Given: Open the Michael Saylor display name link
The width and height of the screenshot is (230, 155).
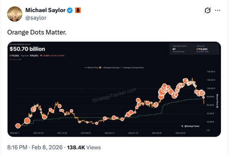Looking at the screenshot, I should tap(45, 10).
